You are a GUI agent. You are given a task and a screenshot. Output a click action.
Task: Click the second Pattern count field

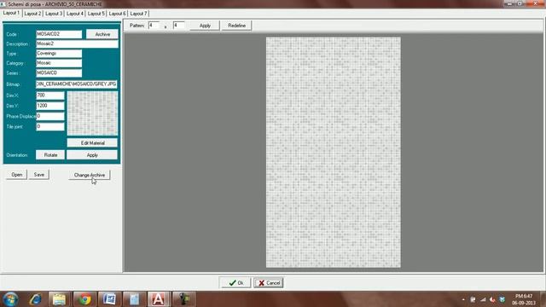coord(178,26)
